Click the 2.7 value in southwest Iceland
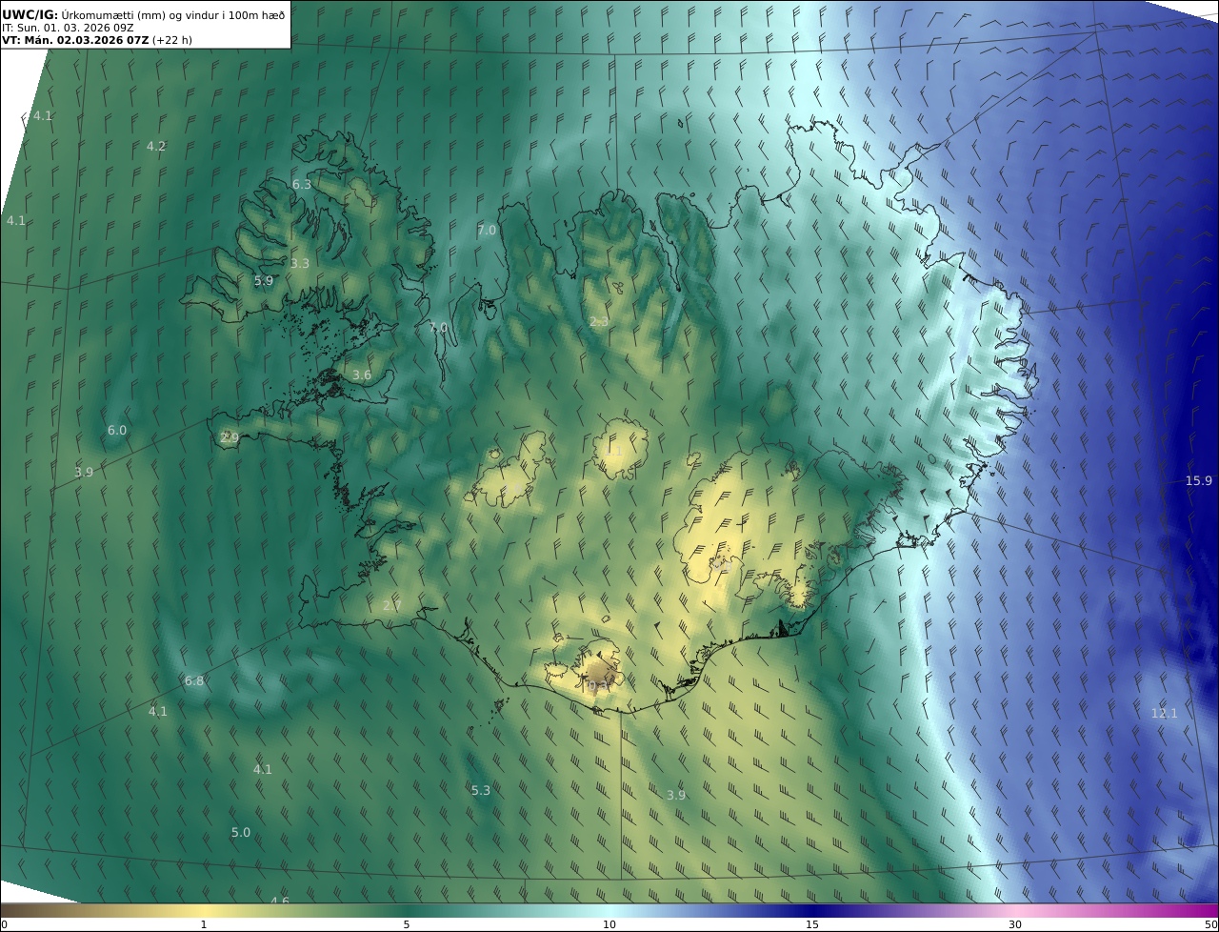The width and height of the screenshot is (1219, 932). click(392, 605)
